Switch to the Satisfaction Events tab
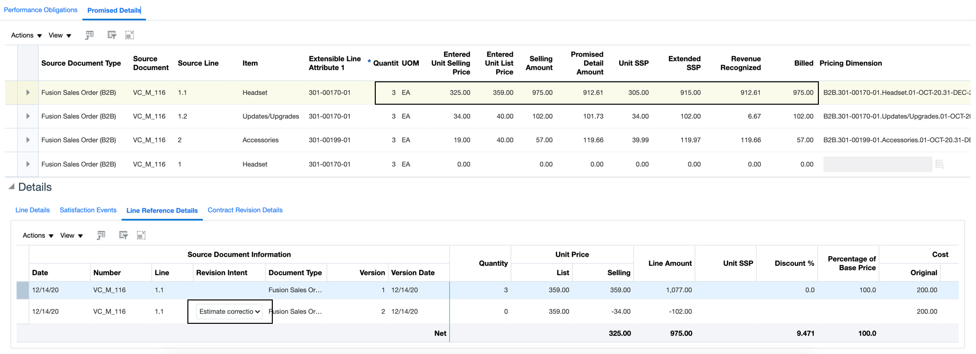Viewport: 976px width, 354px height. 88,210
